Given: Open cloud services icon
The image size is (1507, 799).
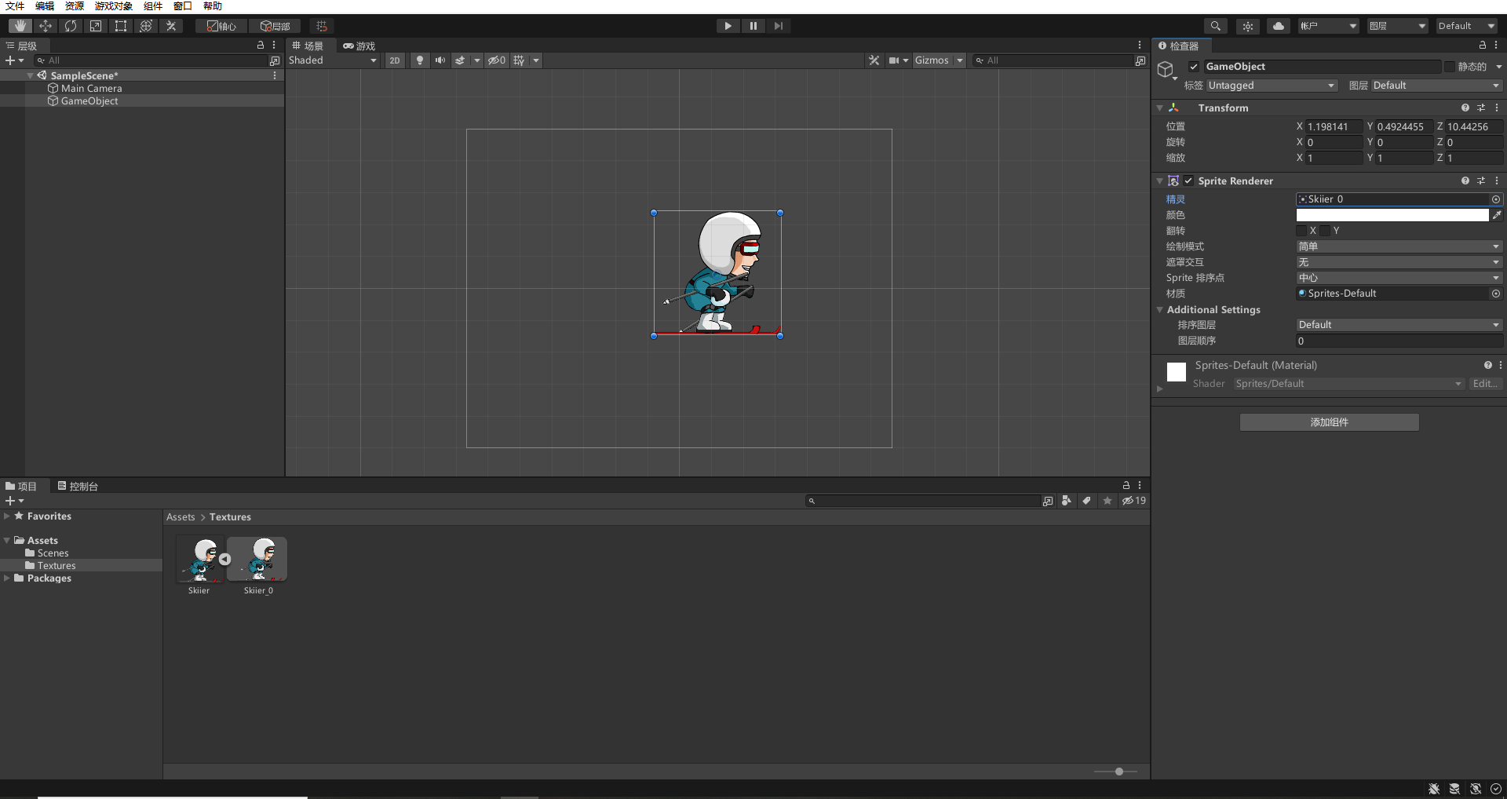Looking at the screenshot, I should point(1279,26).
